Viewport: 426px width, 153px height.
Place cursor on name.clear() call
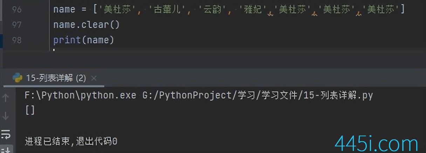(86, 25)
